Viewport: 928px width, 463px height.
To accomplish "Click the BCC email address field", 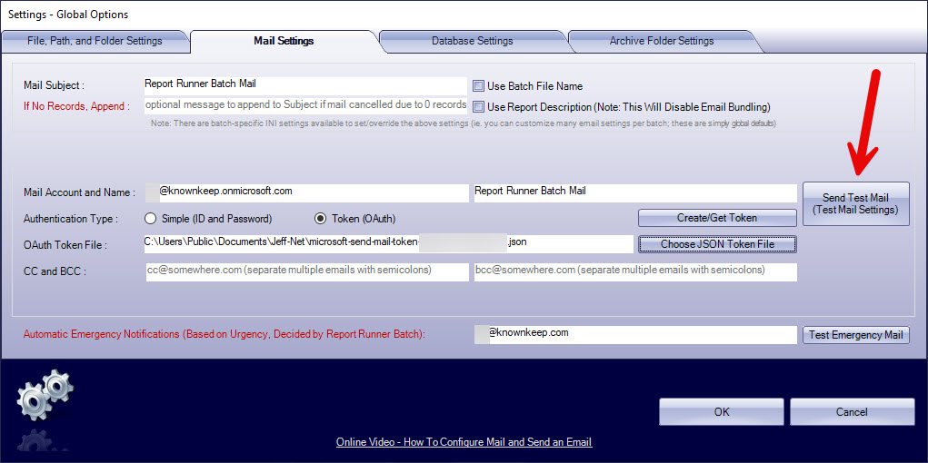I will coord(634,271).
